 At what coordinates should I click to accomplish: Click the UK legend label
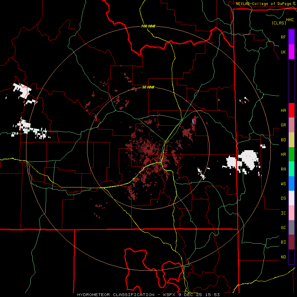(283, 52)
